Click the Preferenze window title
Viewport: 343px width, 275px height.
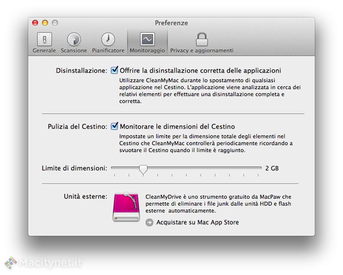(x=171, y=23)
